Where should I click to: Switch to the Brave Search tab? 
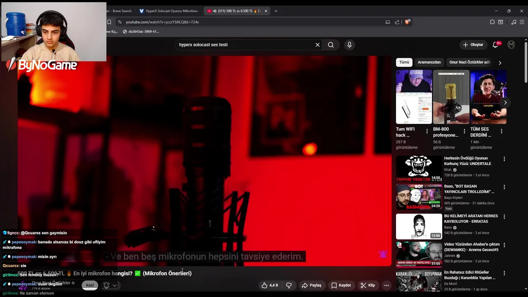[x=120, y=11]
